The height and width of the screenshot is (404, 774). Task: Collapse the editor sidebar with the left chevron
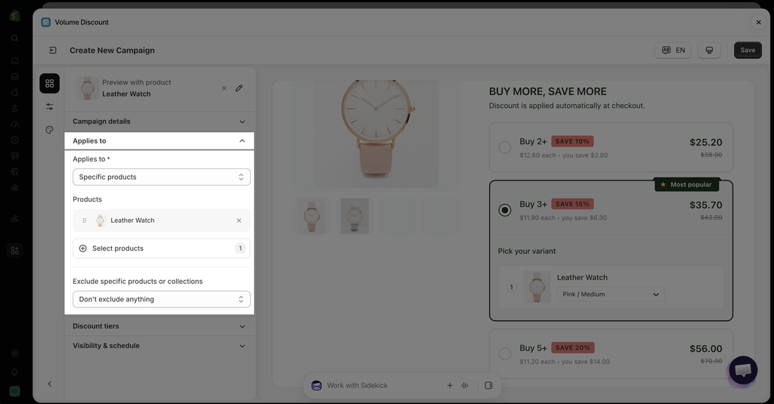(x=49, y=384)
